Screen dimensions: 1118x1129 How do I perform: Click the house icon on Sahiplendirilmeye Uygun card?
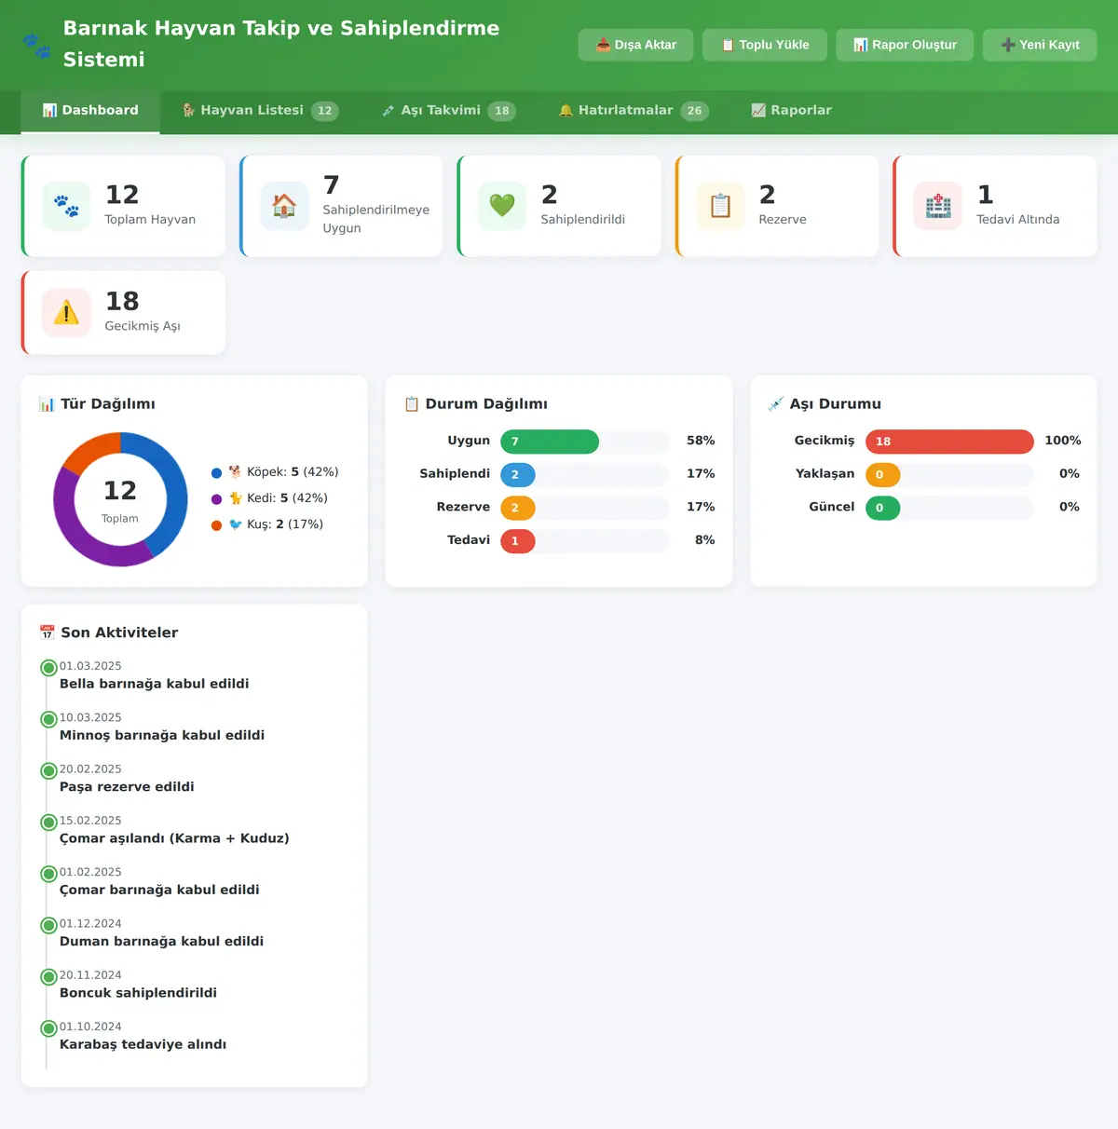284,206
